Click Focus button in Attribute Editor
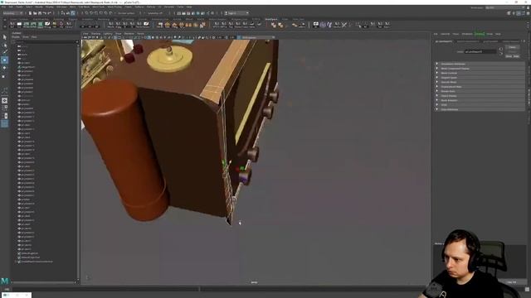 coord(512,47)
